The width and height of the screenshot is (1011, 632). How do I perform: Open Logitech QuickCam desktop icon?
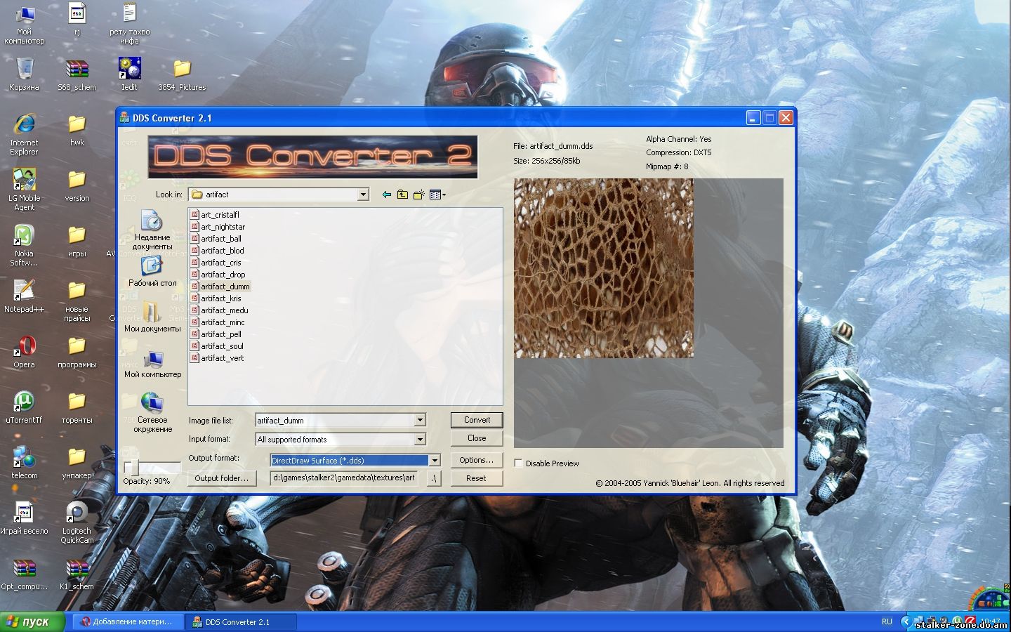[x=77, y=522]
